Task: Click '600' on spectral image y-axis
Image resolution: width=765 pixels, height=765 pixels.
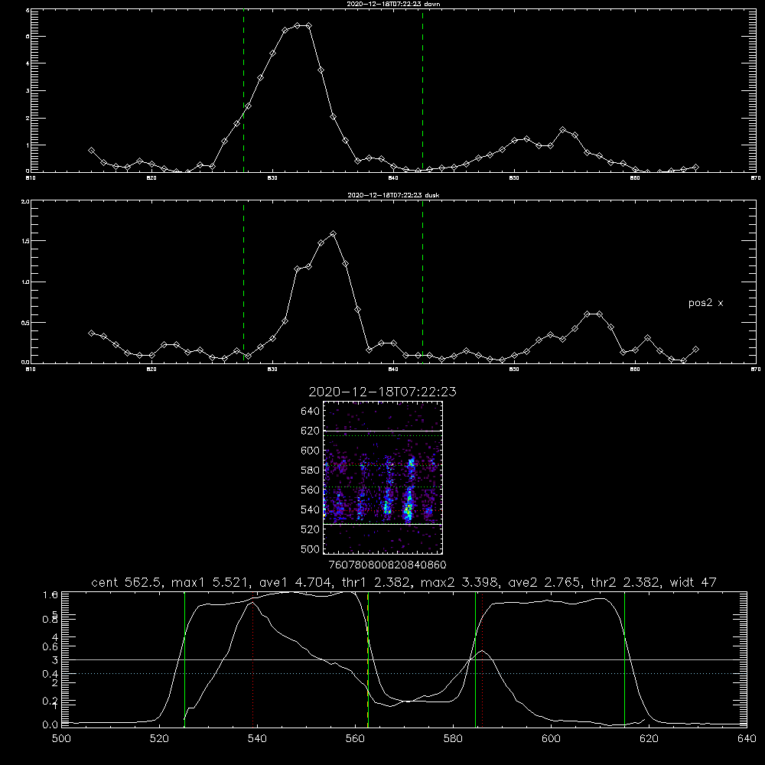Action: click(311, 451)
